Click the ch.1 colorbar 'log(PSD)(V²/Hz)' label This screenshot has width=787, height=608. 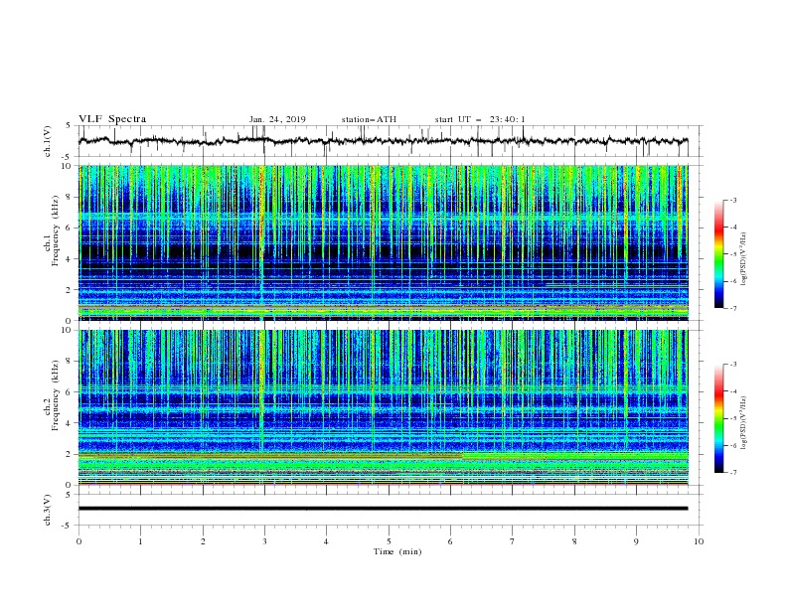tap(743, 259)
